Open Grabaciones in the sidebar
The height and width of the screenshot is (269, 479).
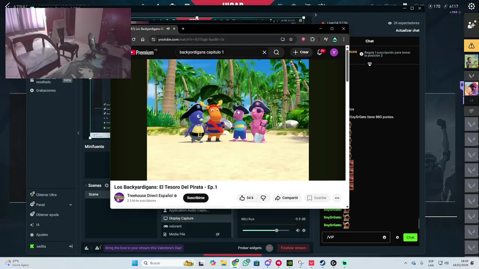tap(46, 90)
